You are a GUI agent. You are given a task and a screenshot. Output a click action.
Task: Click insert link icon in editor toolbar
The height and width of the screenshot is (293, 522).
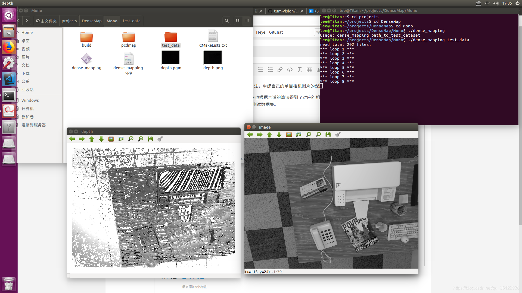[x=280, y=70]
